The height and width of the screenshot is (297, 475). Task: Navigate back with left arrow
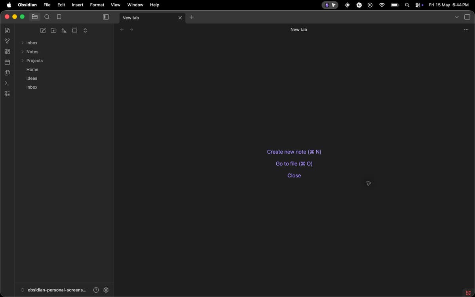tap(122, 30)
